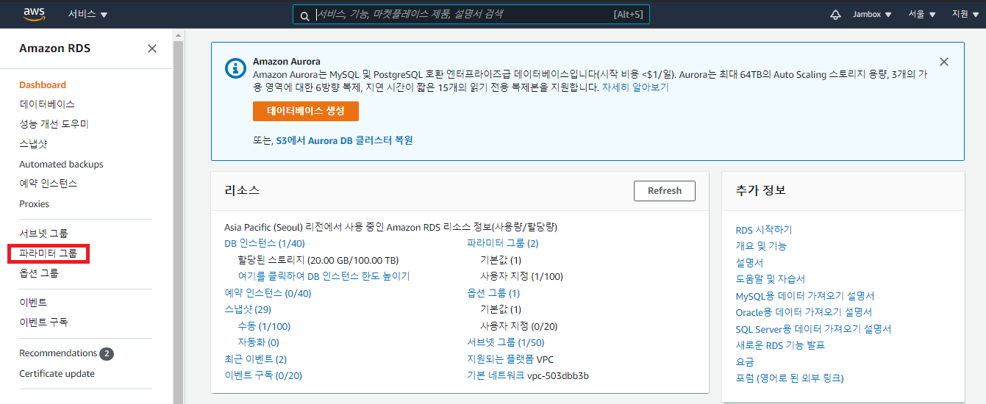Screen dimensions: 986x404
Task: Open 이벤트 구독 in the sidebar
Action: click(x=43, y=322)
